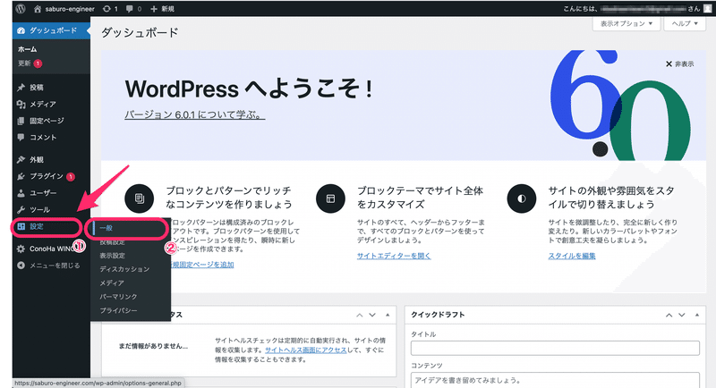Image resolution: width=716 pixels, height=388 pixels.
Task: Select プライバシー in the settings flyout
Action: [x=118, y=310]
